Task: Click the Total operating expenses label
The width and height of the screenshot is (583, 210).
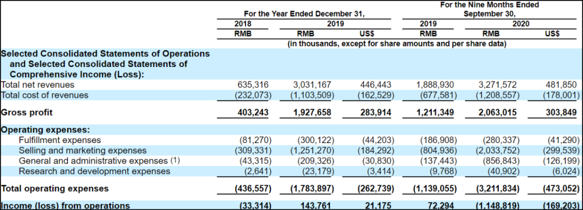Action: 55,188
